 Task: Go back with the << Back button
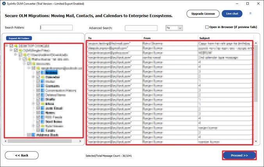pos(21,155)
